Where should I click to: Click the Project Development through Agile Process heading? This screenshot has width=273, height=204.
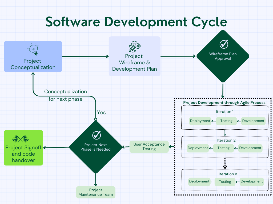[224, 103]
